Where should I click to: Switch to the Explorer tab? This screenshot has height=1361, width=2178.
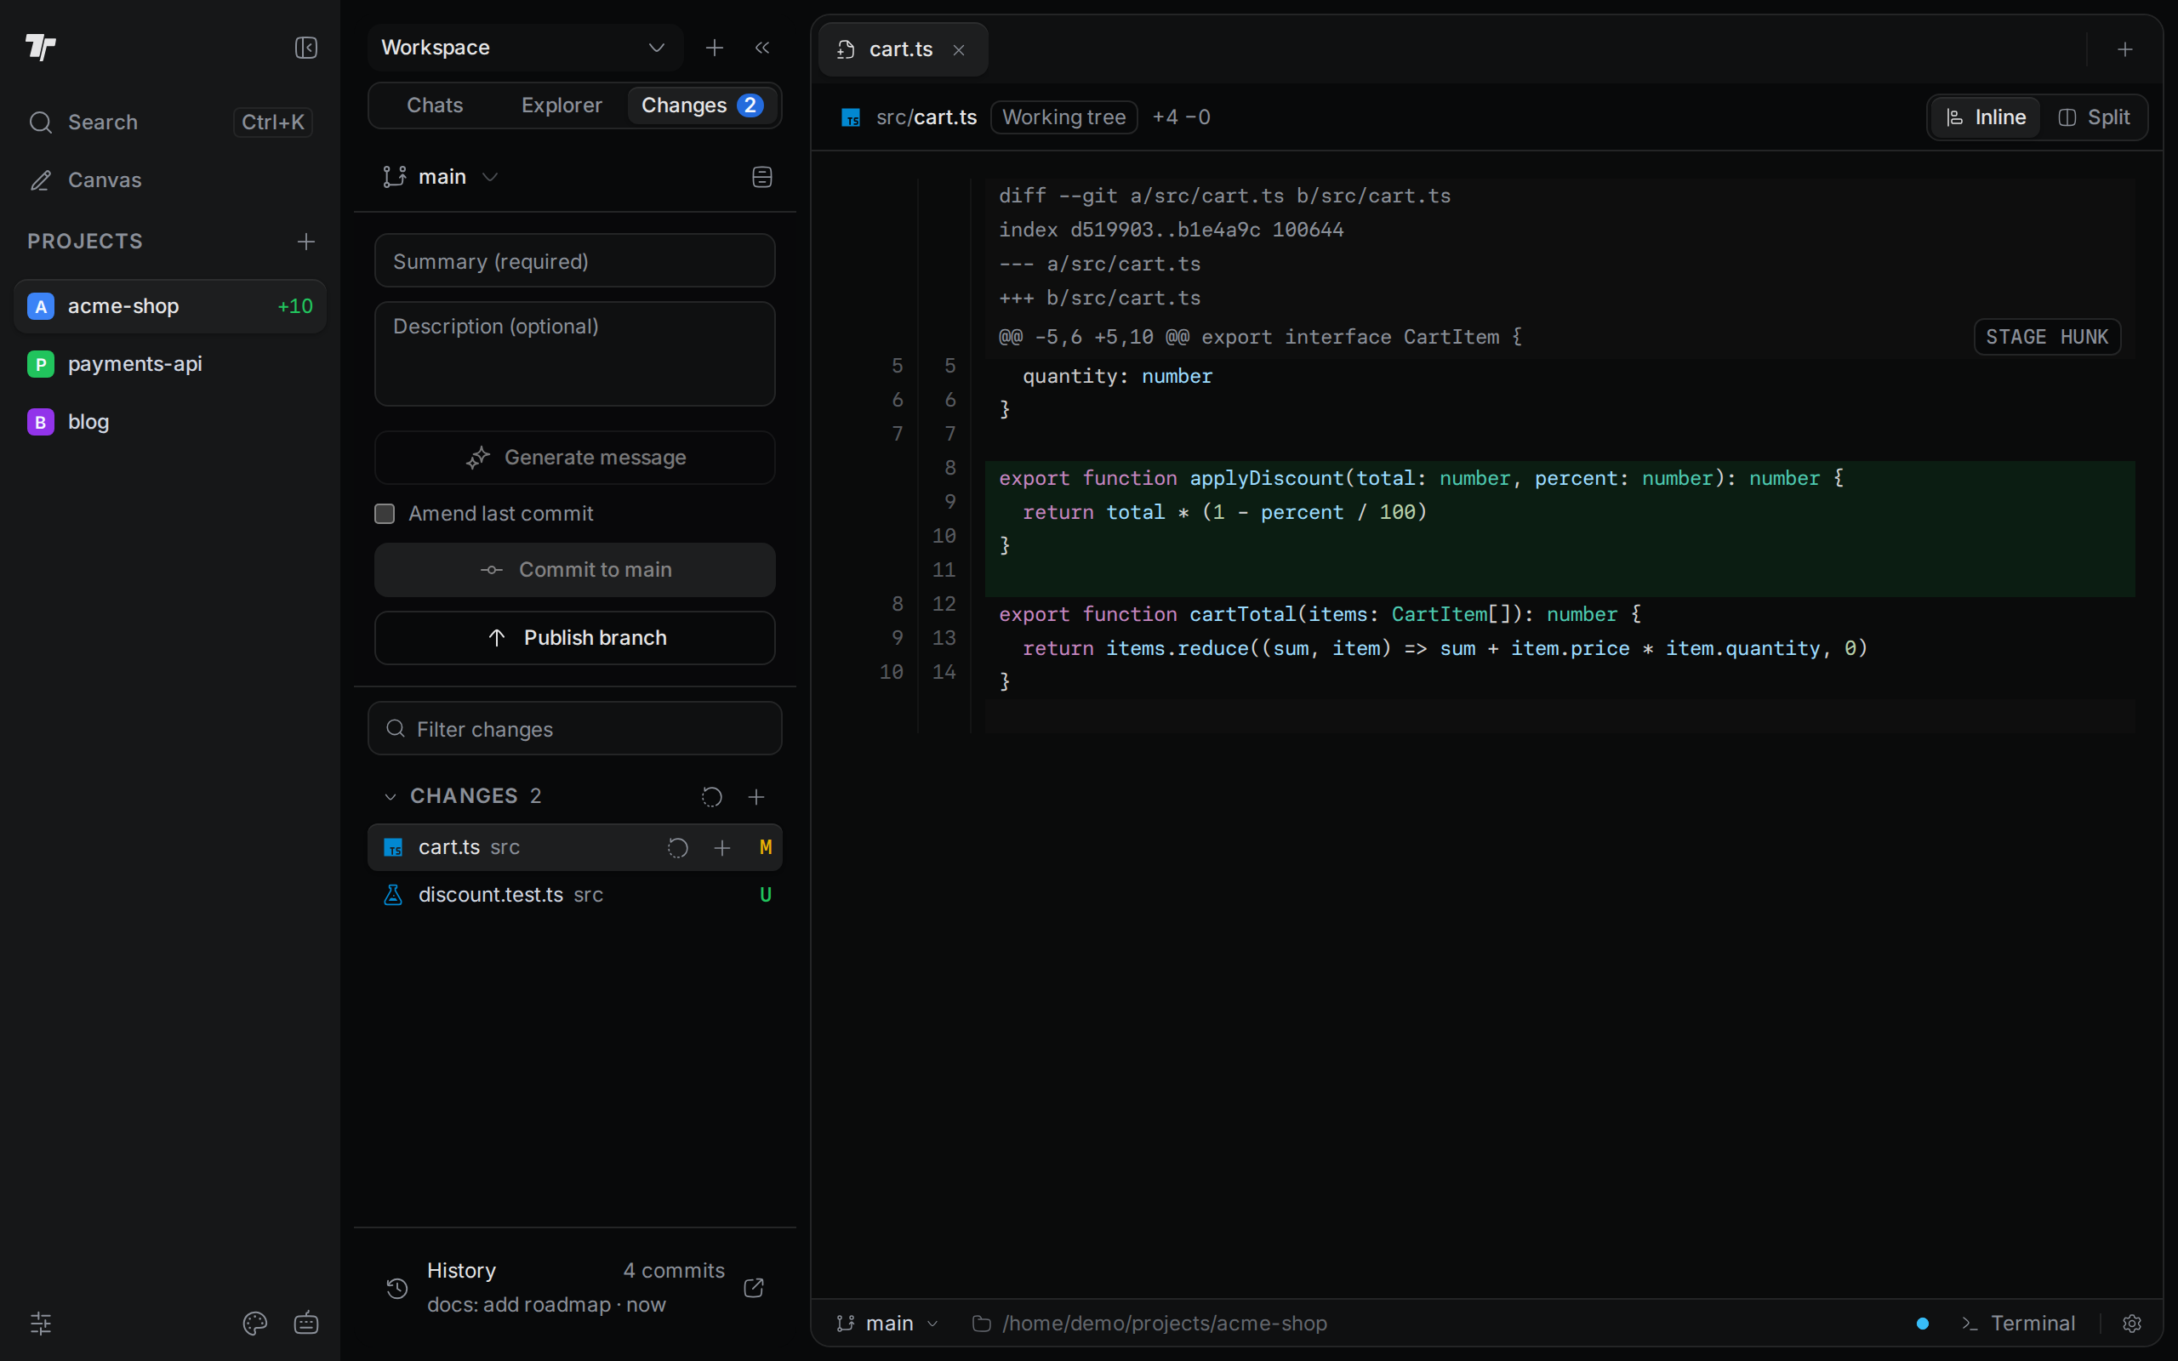coord(562,105)
